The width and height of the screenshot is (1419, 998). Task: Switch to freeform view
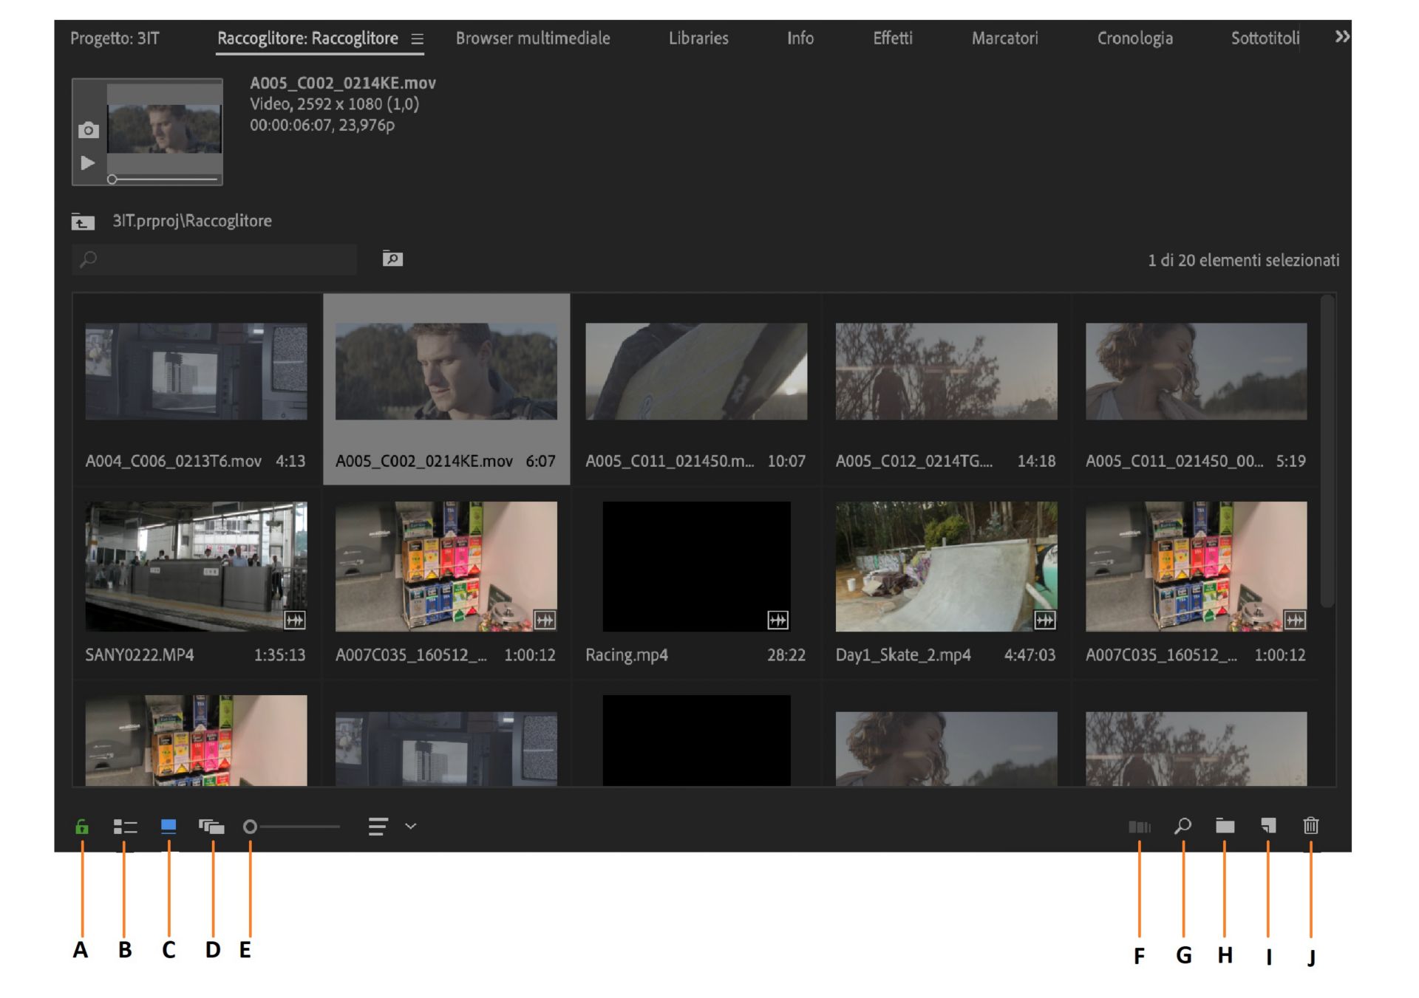click(211, 827)
